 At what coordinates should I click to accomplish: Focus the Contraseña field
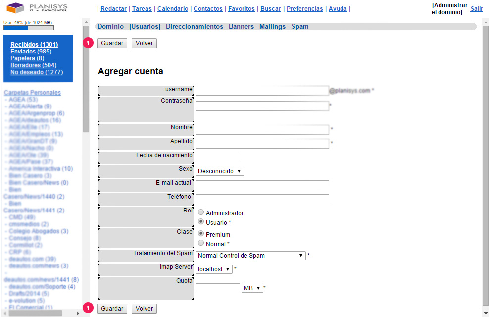point(262,106)
